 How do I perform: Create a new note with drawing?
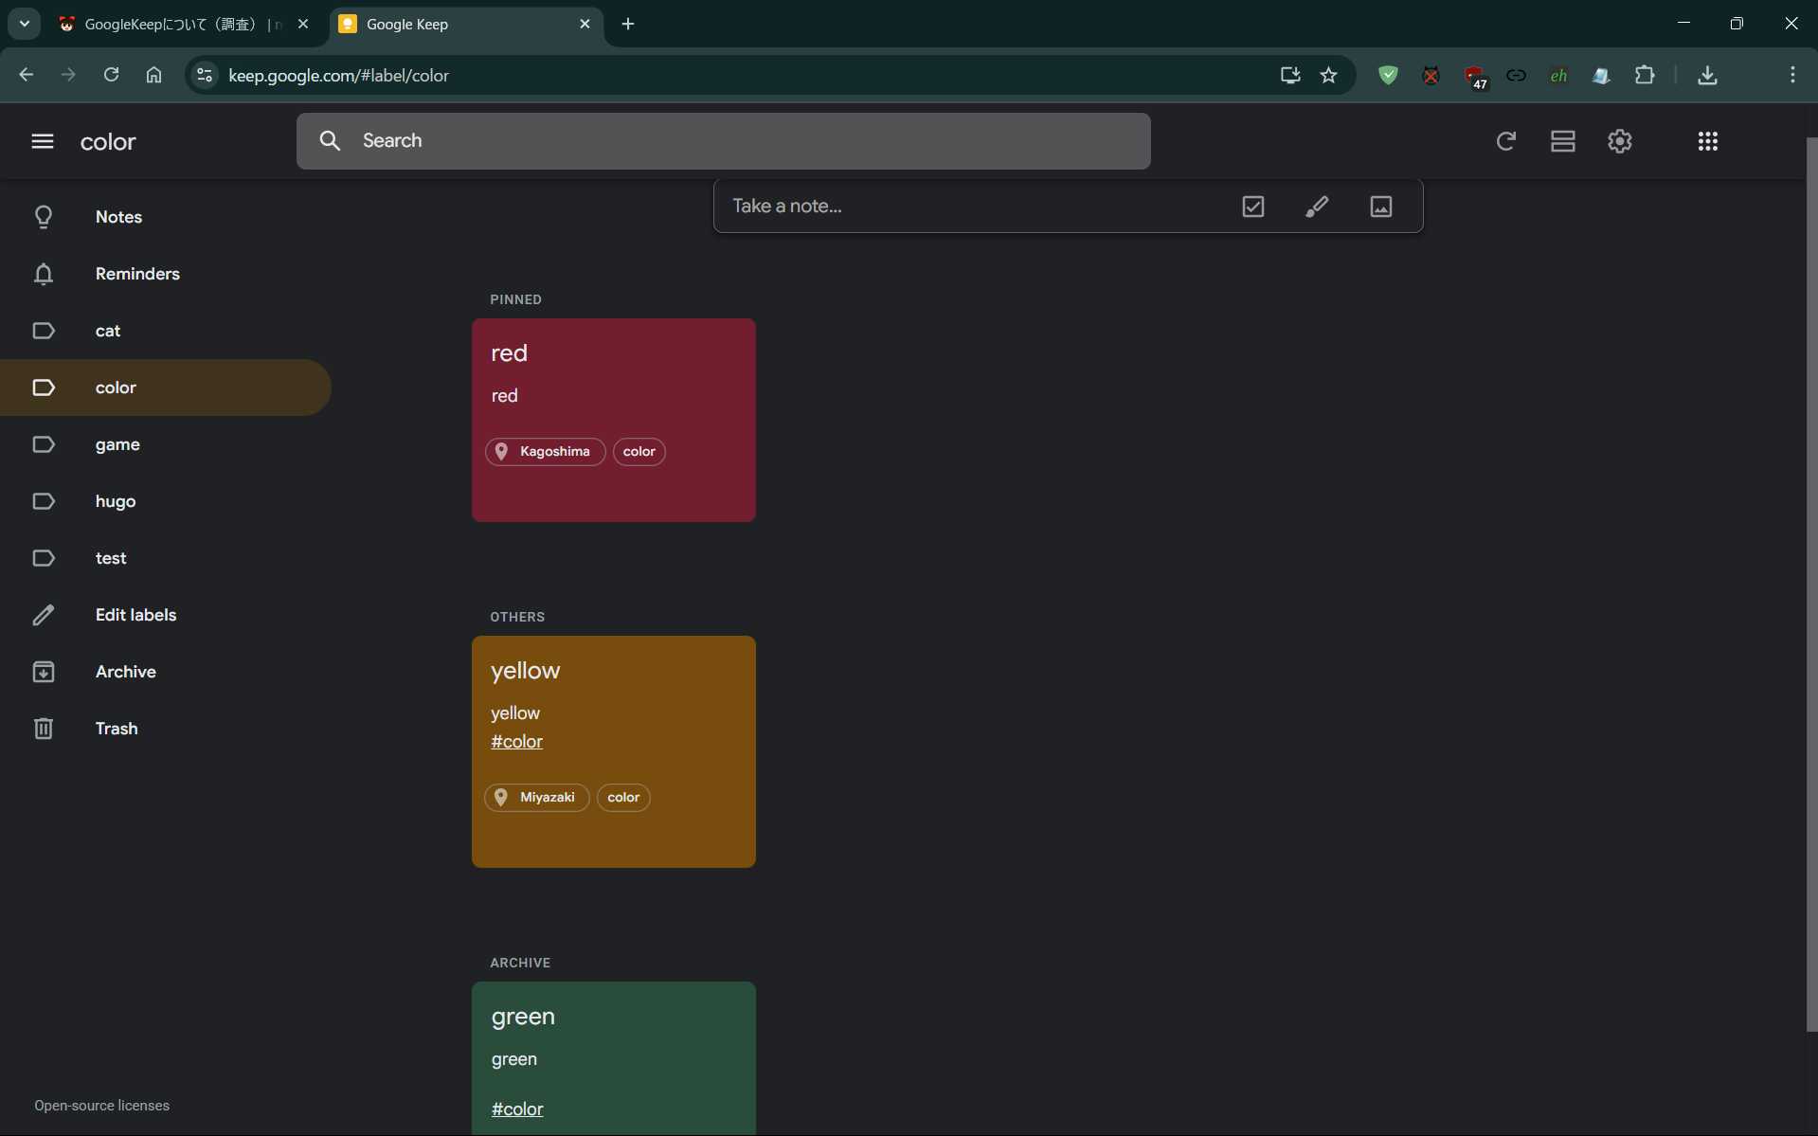[x=1317, y=207]
